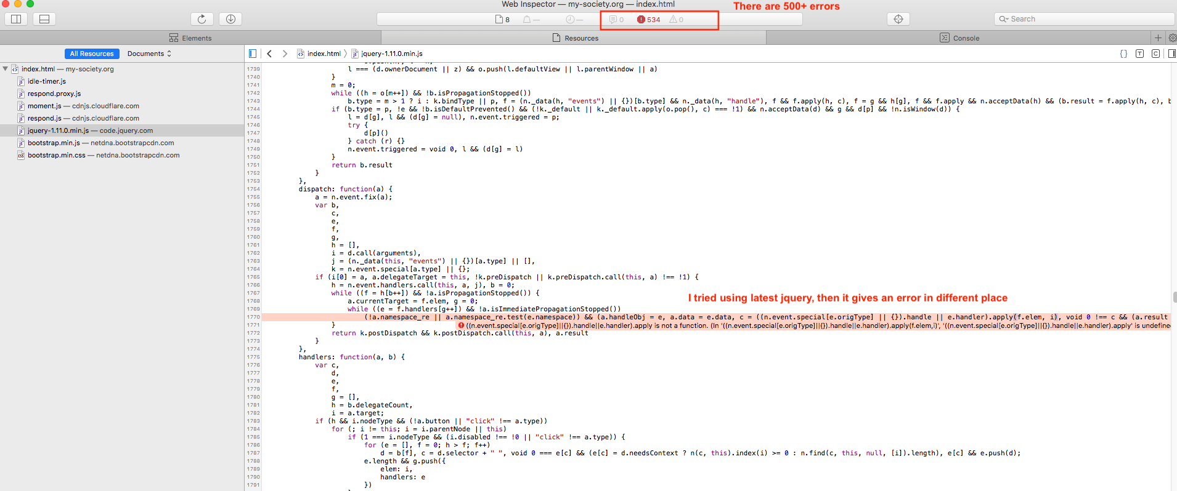Switch to the Resources tab

(575, 38)
